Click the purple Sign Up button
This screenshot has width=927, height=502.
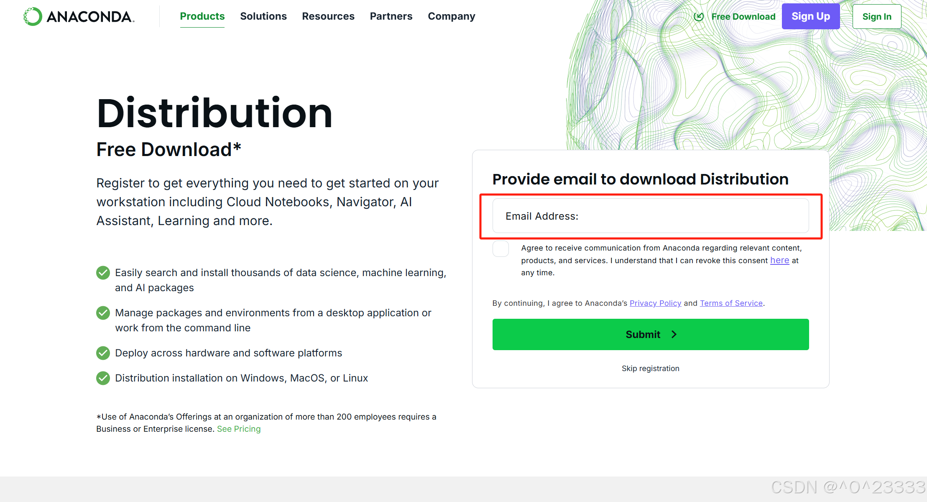coord(810,16)
